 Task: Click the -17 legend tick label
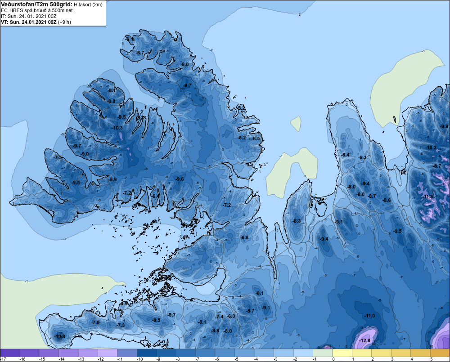point(3,359)
